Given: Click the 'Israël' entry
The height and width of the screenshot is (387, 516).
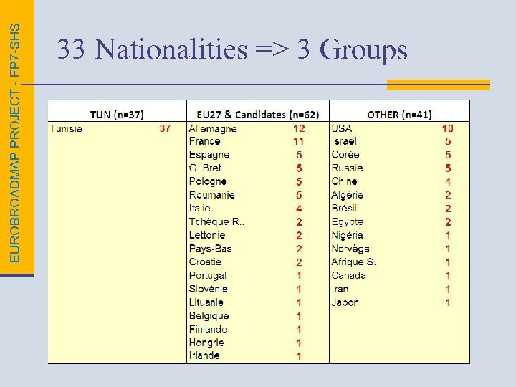Looking at the screenshot, I should 343,141.
